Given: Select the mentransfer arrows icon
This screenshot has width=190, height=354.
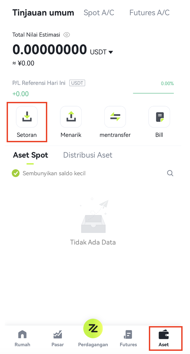Looking at the screenshot, I should (x=115, y=117).
